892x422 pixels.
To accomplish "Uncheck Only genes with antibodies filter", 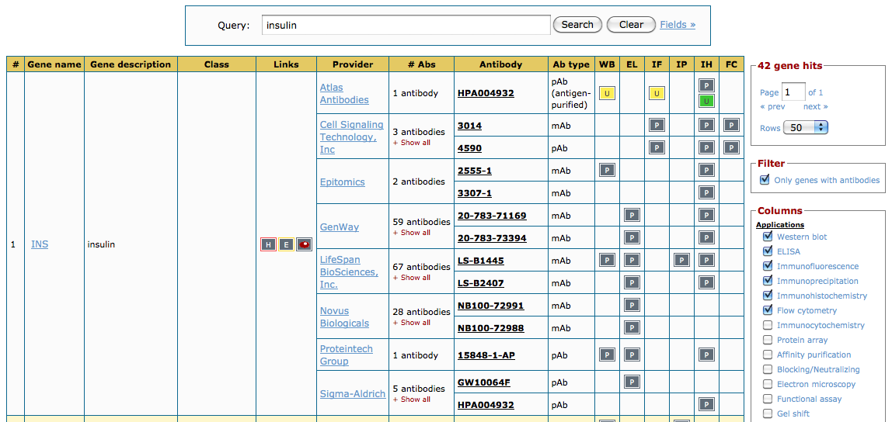I will coord(765,180).
